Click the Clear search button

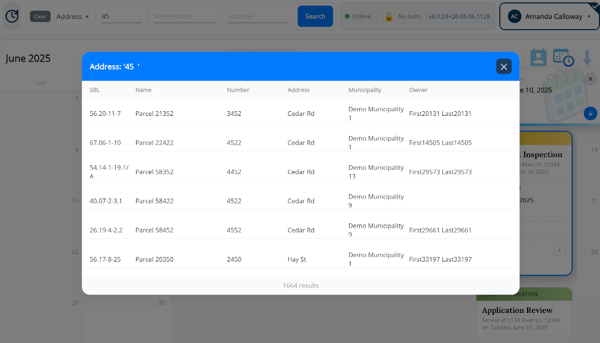coord(40,17)
